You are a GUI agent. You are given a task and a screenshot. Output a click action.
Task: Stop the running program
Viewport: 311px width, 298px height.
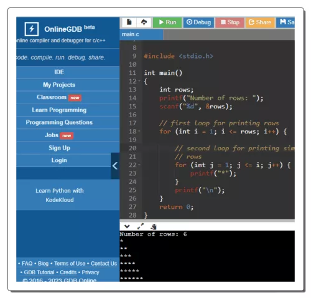point(230,22)
